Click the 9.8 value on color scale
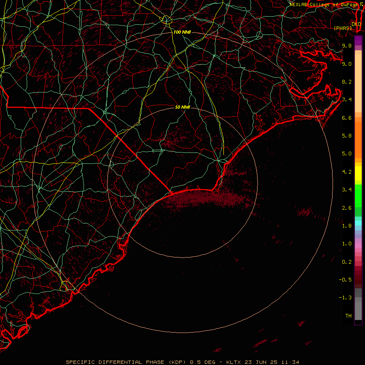Viewport: 365px width, 365px height. (347, 45)
